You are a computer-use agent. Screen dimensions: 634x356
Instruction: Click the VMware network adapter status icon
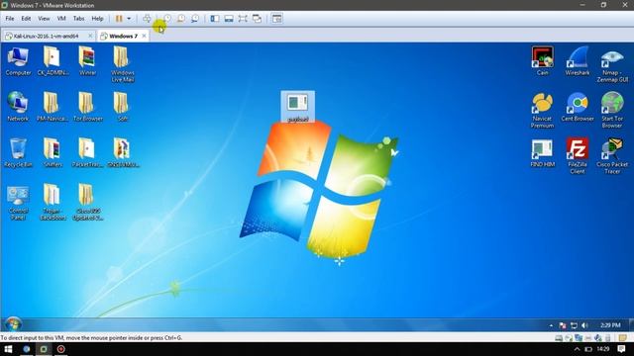579,338
